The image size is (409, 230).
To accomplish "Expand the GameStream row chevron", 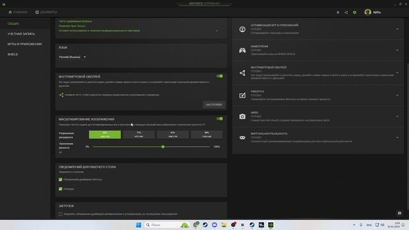I will point(397,50).
